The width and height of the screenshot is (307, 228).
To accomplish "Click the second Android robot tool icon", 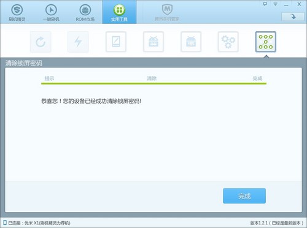I will (191, 42).
